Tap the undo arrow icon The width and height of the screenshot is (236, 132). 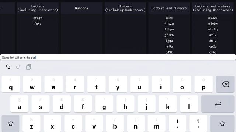click(x=8, y=67)
